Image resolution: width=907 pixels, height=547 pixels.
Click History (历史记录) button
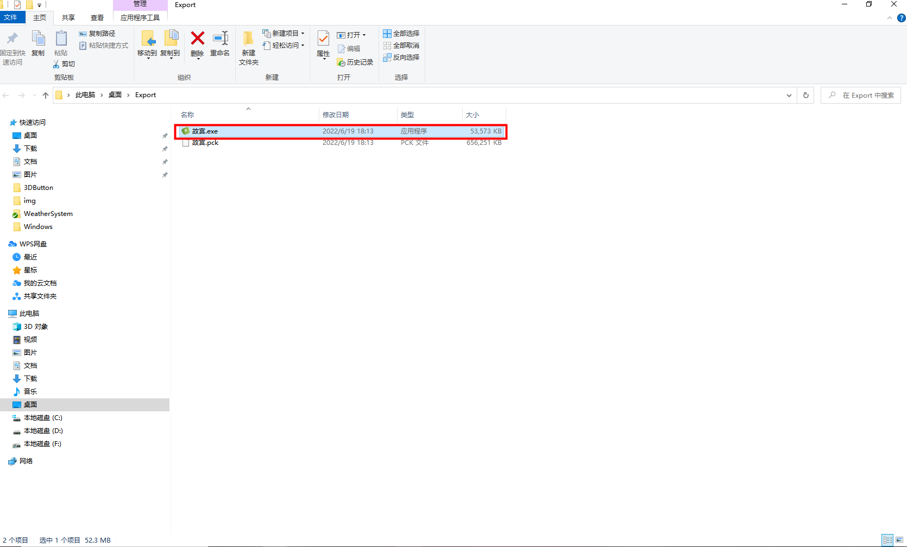point(355,62)
